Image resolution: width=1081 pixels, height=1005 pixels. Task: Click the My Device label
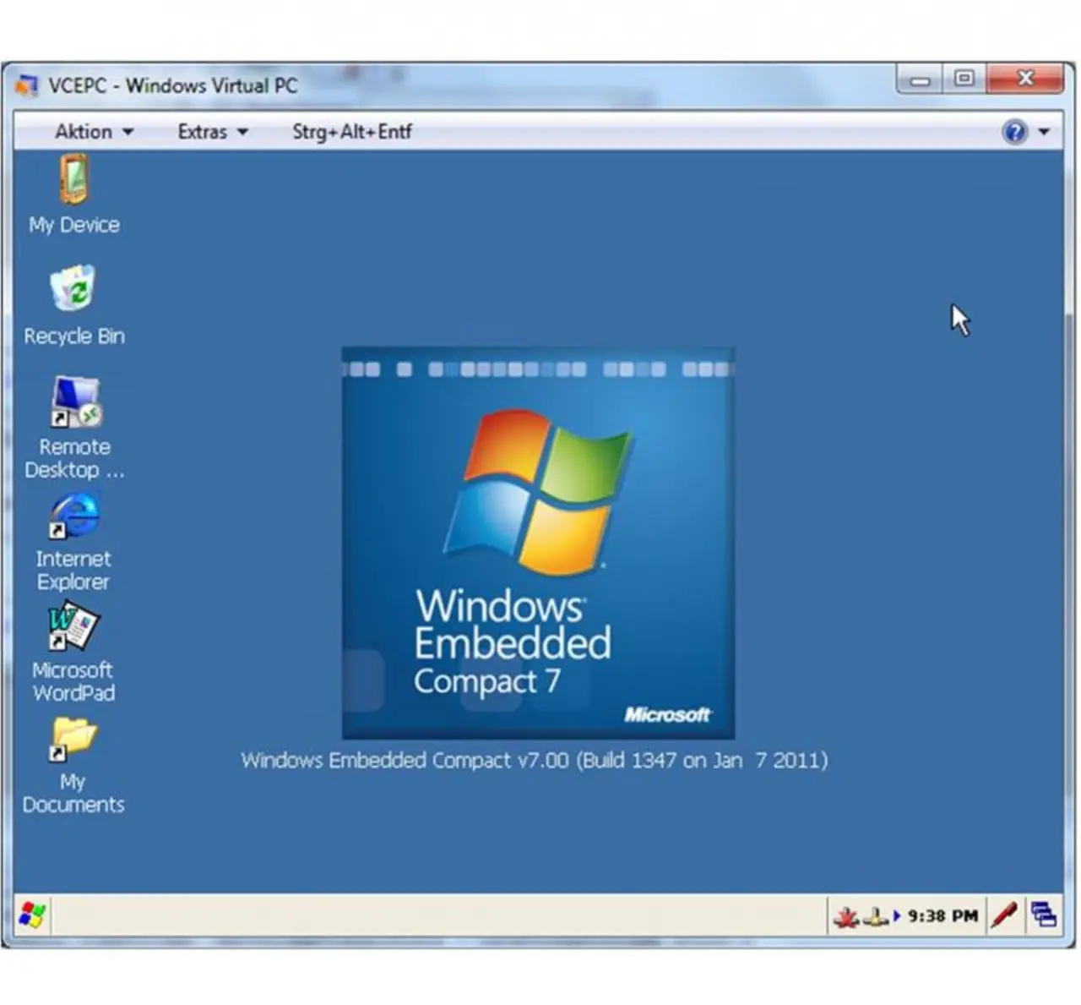73,225
